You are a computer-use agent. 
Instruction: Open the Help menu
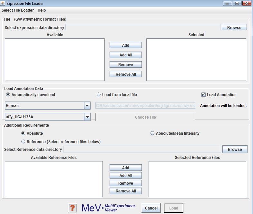pyautogui.click(x=42, y=10)
